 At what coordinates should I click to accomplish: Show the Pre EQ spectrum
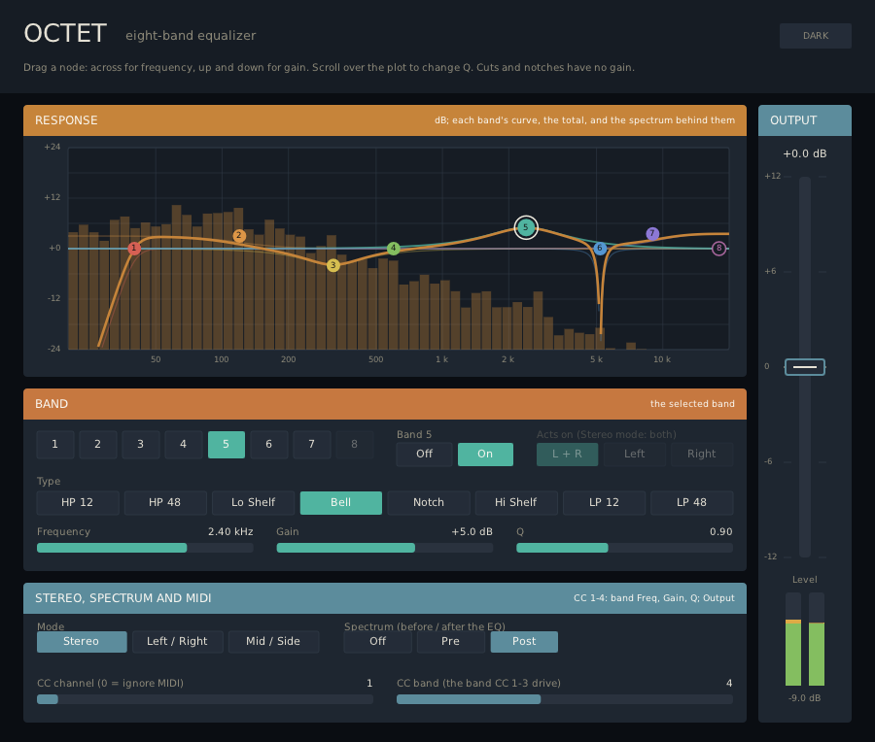coord(451,642)
